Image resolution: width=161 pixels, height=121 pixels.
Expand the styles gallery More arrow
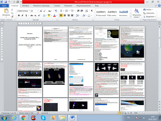tap(131, 16)
